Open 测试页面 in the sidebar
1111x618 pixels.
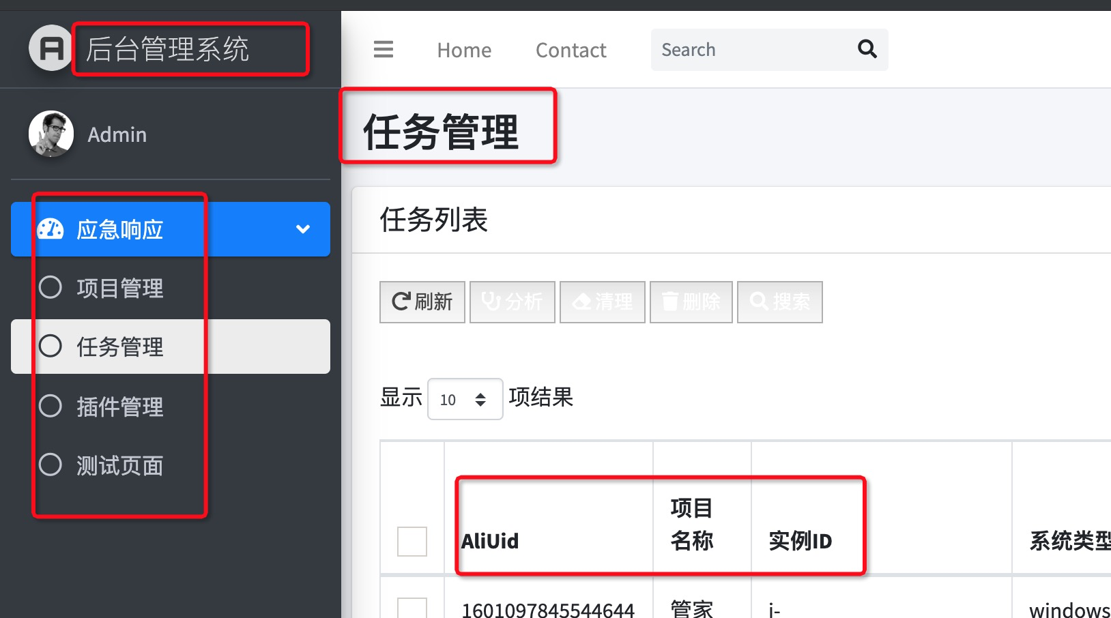(171, 465)
